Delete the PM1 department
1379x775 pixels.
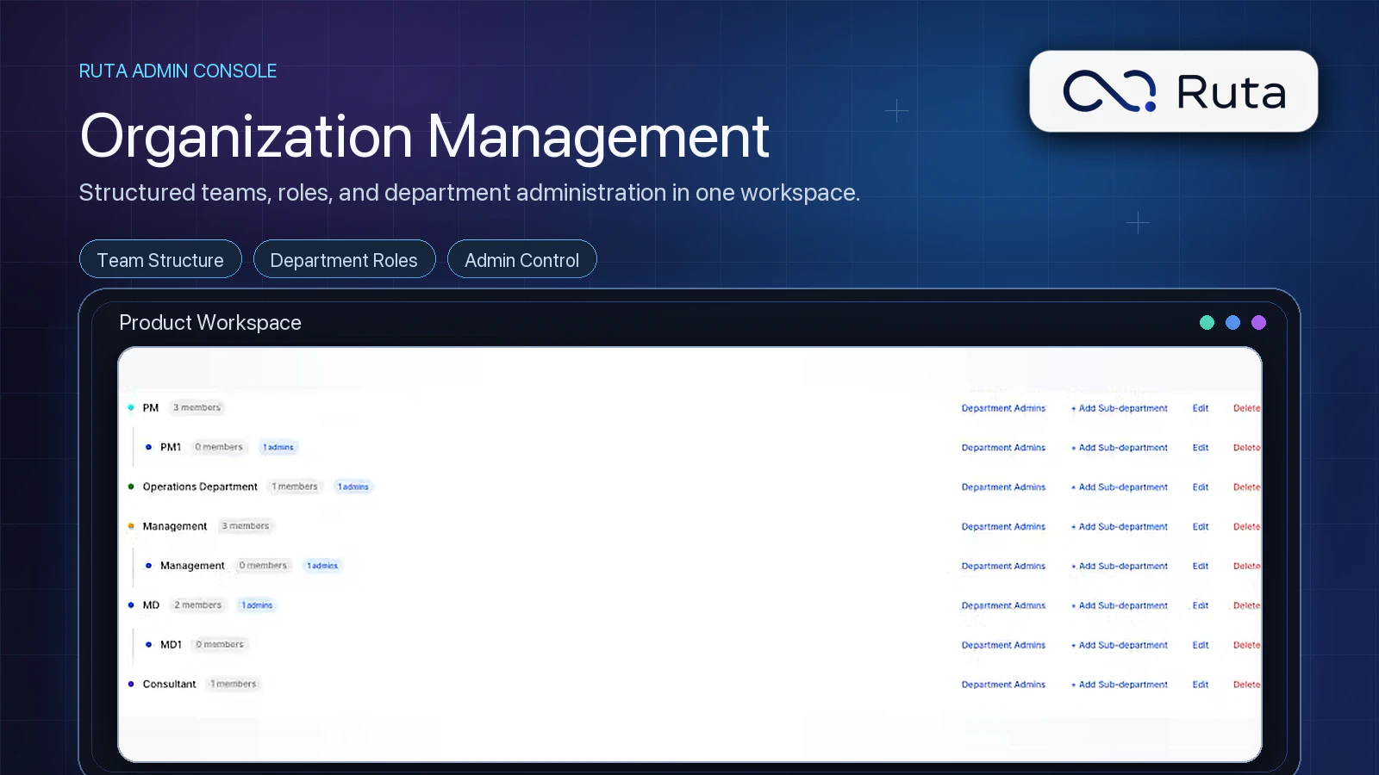pyautogui.click(x=1246, y=448)
